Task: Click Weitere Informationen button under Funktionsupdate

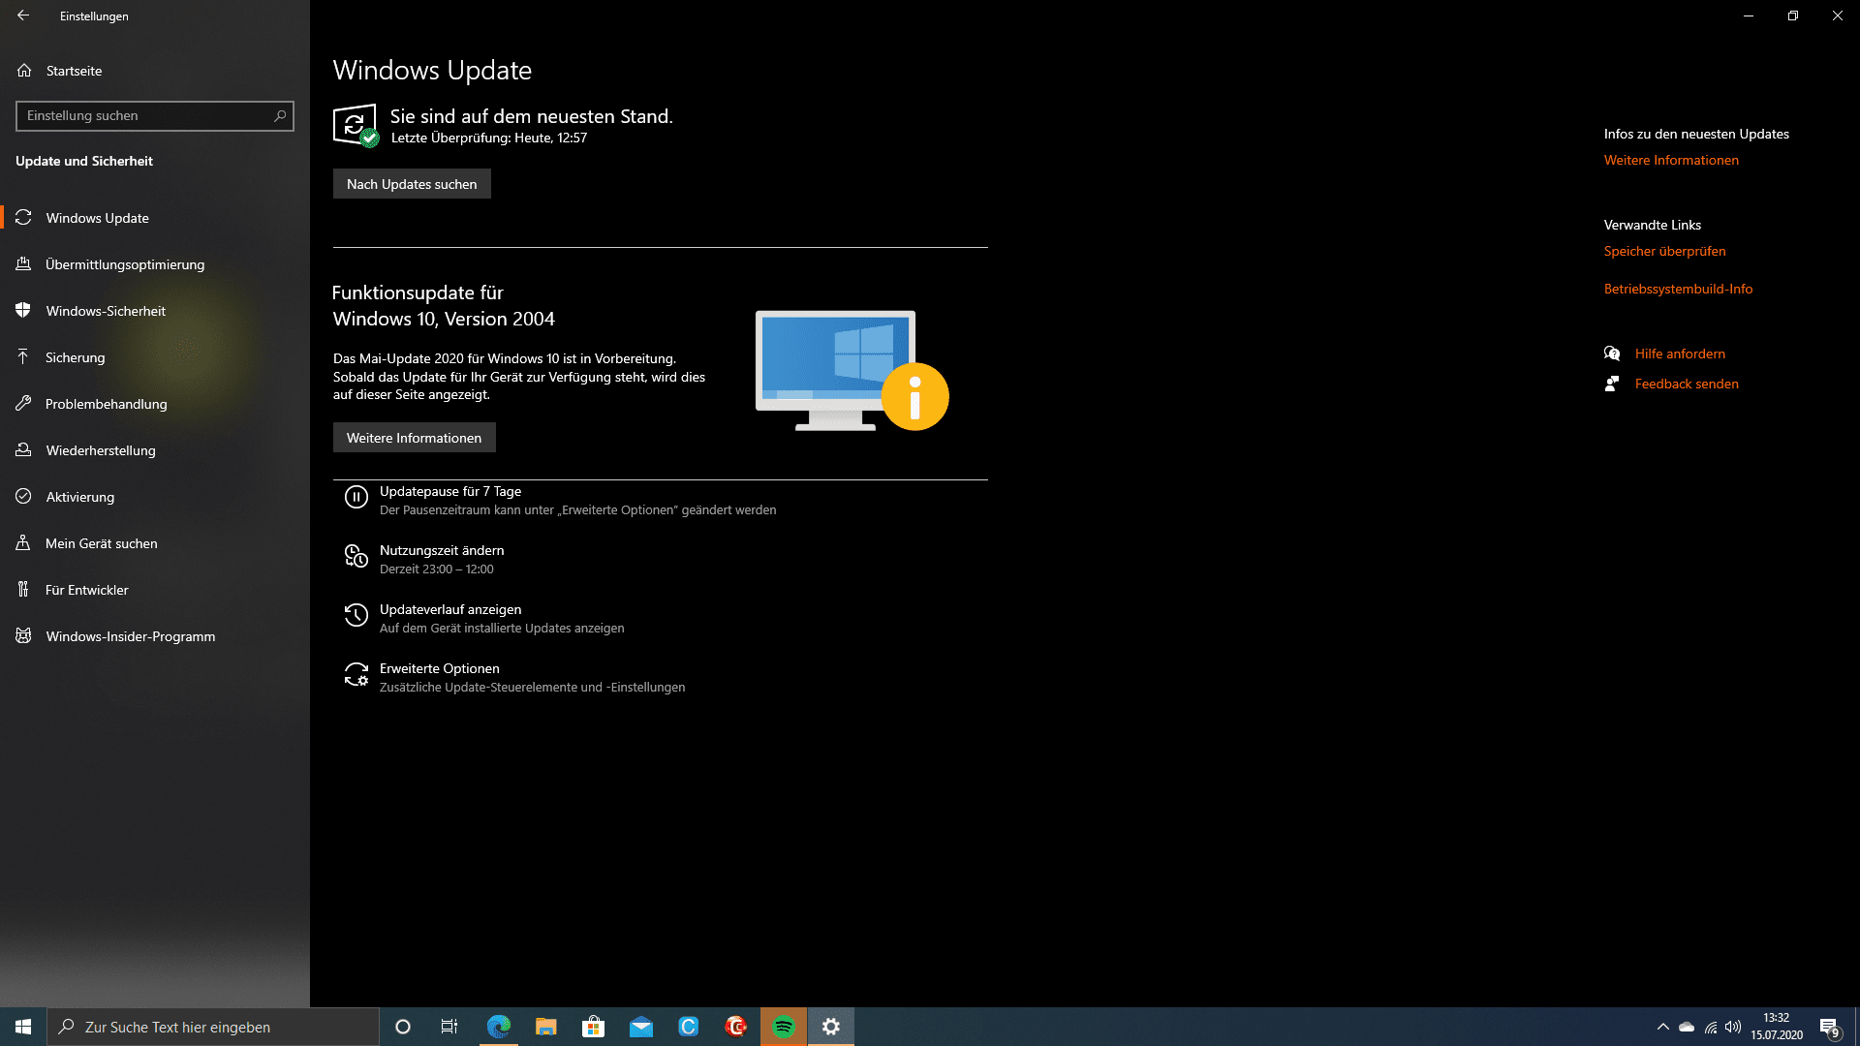Action: coord(414,438)
